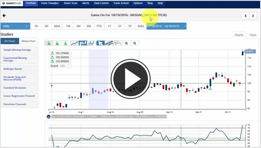Select the YTD range button
Image resolution: width=261 pixels, height=148 pixels.
pyautogui.click(x=99, y=26)
